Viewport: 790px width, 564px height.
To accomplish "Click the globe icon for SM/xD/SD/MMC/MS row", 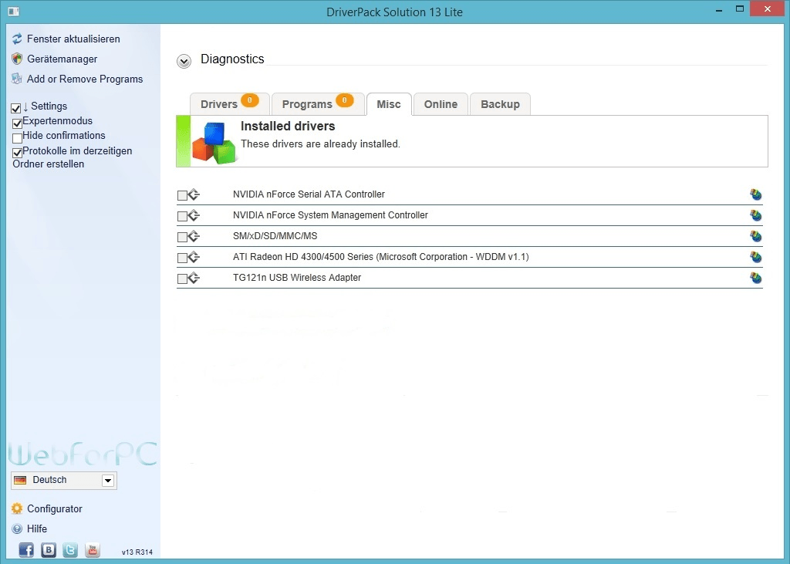I will click(x=756, y=236).
